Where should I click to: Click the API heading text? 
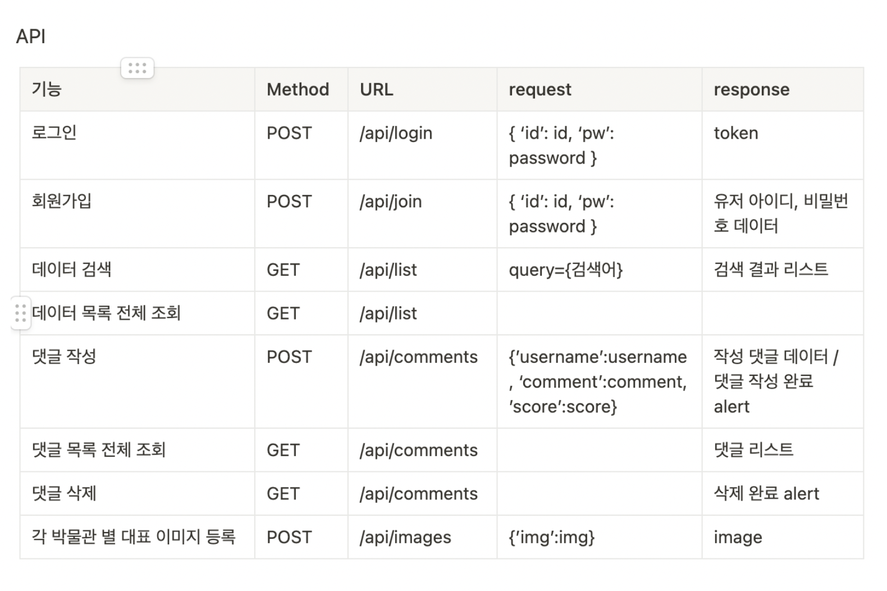[31, 37]
